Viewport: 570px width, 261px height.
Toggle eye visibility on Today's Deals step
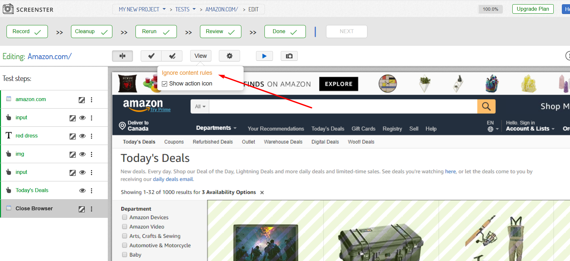[x=82, y=191]
